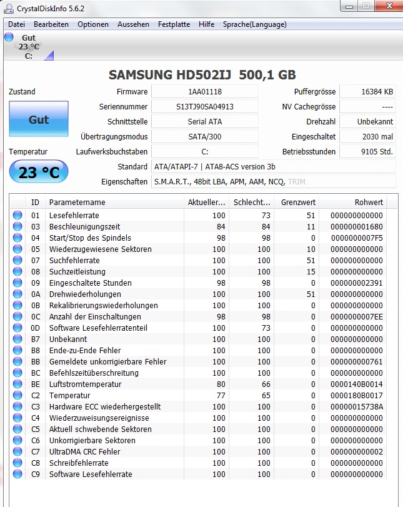
Task: Click the Eingeschaltet value 2030 mal
Action: click(367, 137)
